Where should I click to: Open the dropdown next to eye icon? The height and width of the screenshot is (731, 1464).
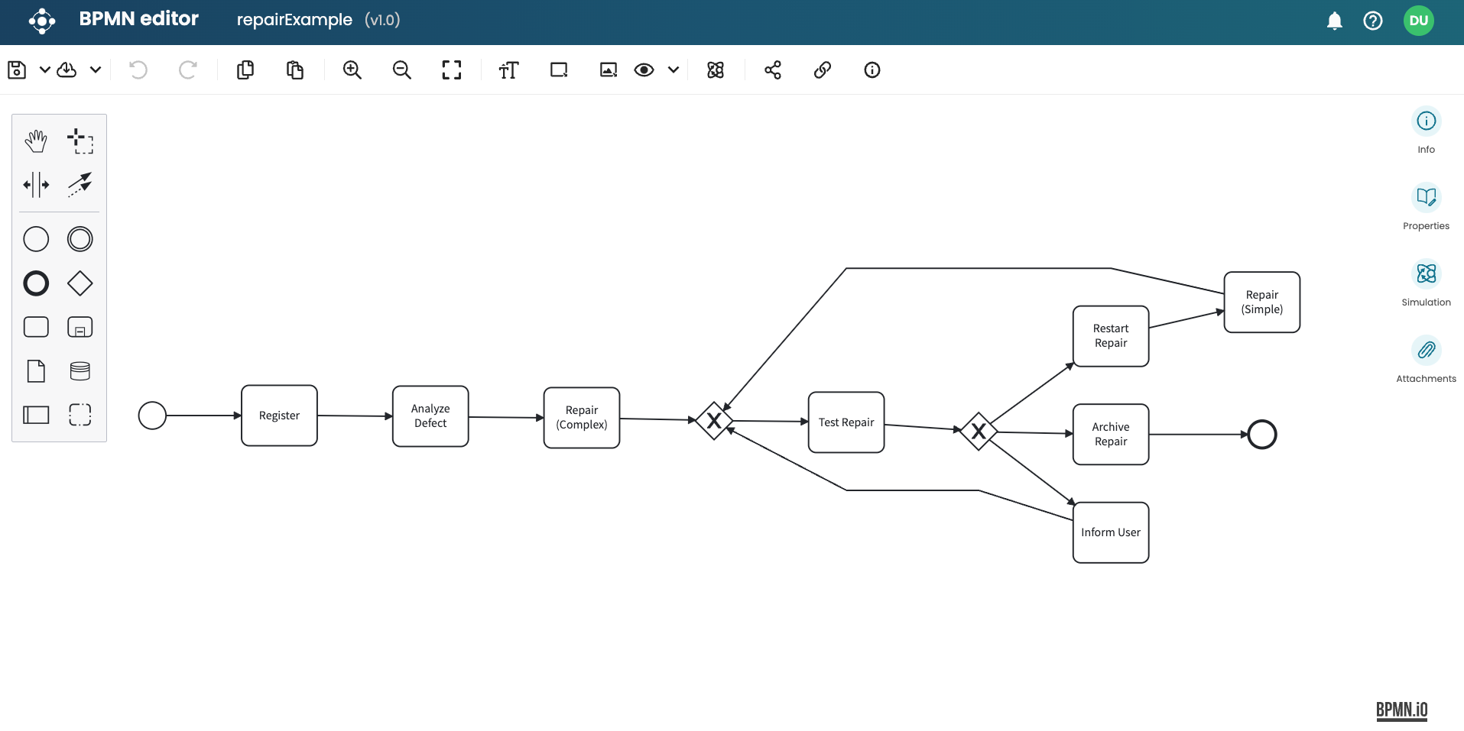tap(674, 70)
